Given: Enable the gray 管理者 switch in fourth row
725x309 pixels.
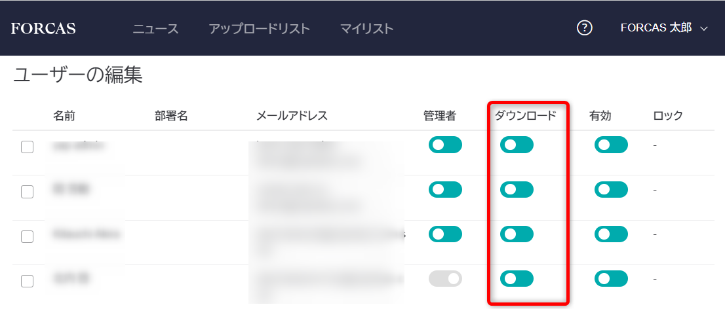Looking at the screenshot, I should (x=445, y=278).
